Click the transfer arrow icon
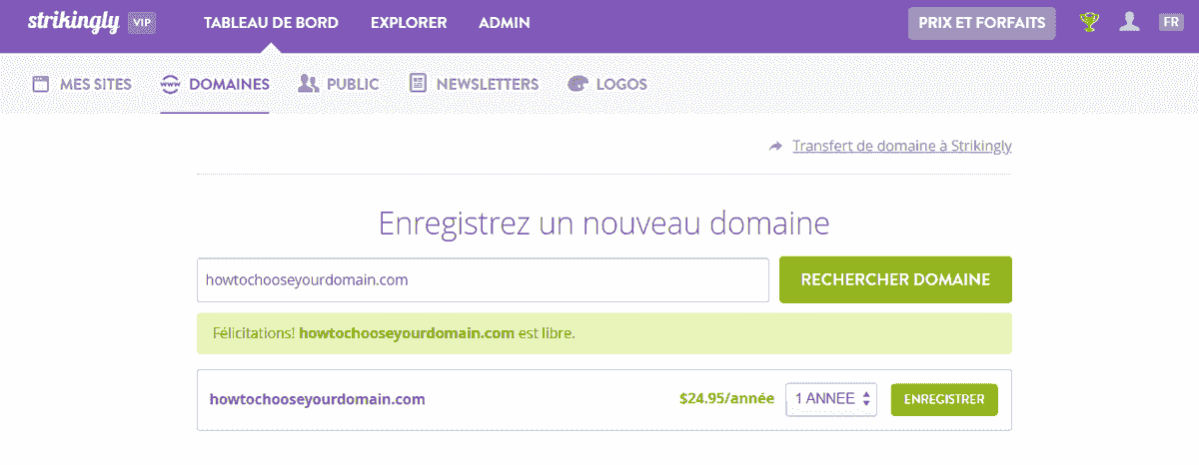 point(775,146)
